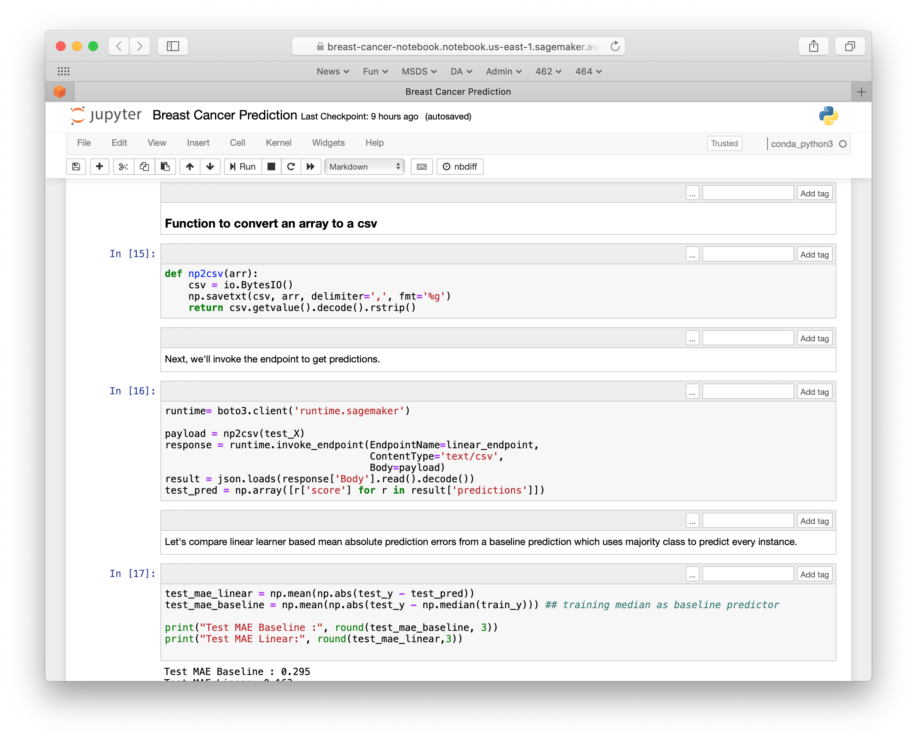The width and height of the screenshot is (917, 741).
Task: Move selected cell down arrow
Action: coord(210,166)
